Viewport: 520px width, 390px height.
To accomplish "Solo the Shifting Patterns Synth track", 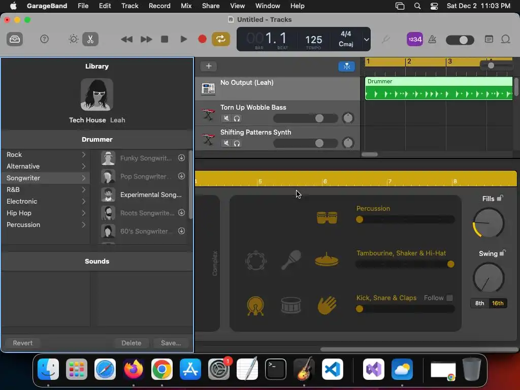I will click(237, 143).
